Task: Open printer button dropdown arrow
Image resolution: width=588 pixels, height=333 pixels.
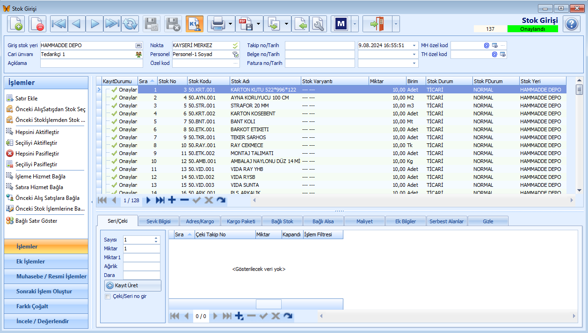Action: 231,23
